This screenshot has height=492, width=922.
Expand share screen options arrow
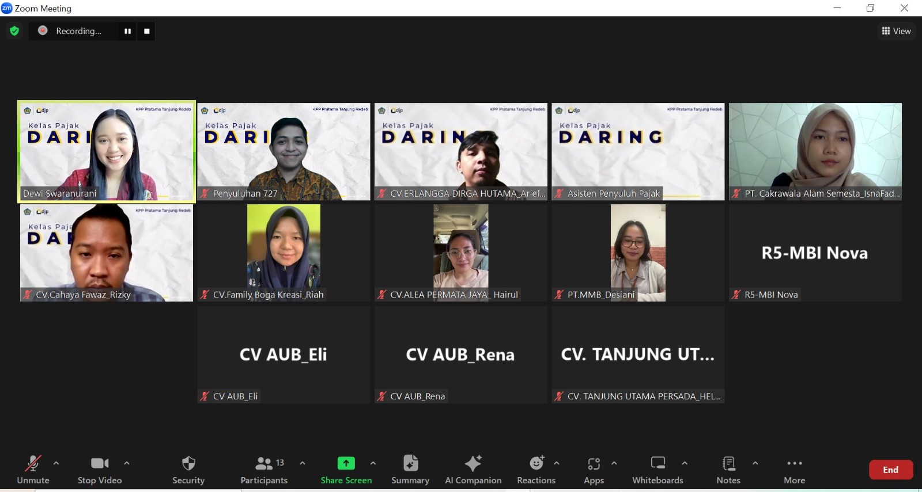click(x=373, y=463)
